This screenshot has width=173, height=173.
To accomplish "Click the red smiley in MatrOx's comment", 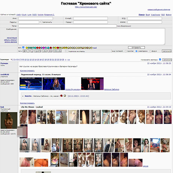I will coord(61,96).
